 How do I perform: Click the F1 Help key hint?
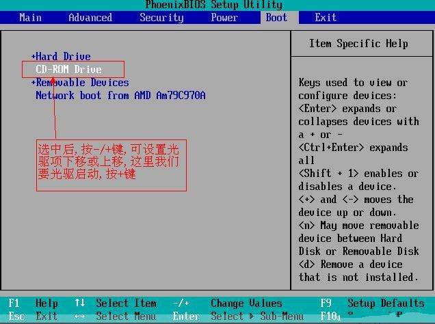34,303
